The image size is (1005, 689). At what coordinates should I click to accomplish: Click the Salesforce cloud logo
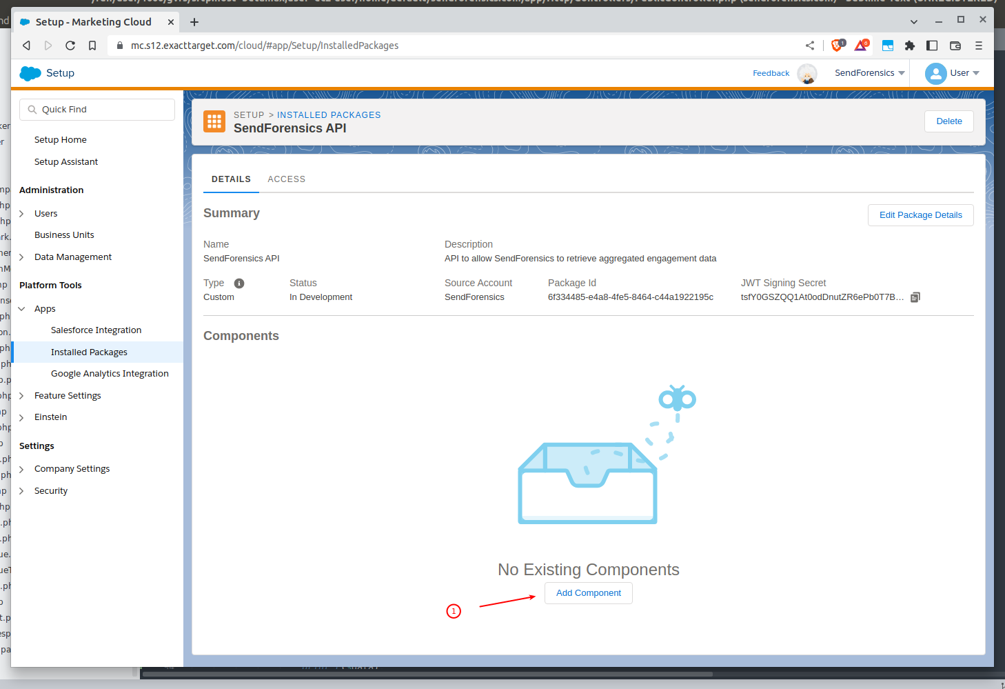(x=30, y=73)
